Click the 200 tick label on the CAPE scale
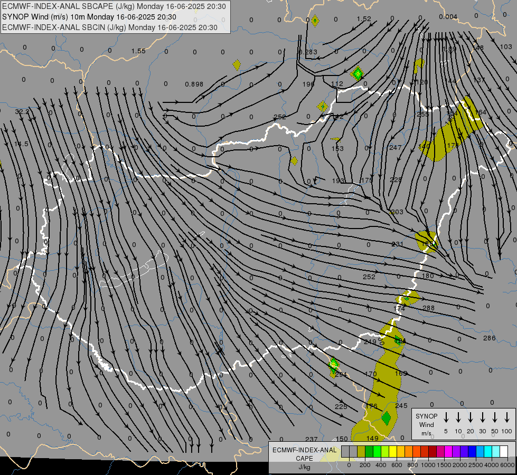This screenshot has width=517, height=475. pyautogui.click(x=365, y=465)
